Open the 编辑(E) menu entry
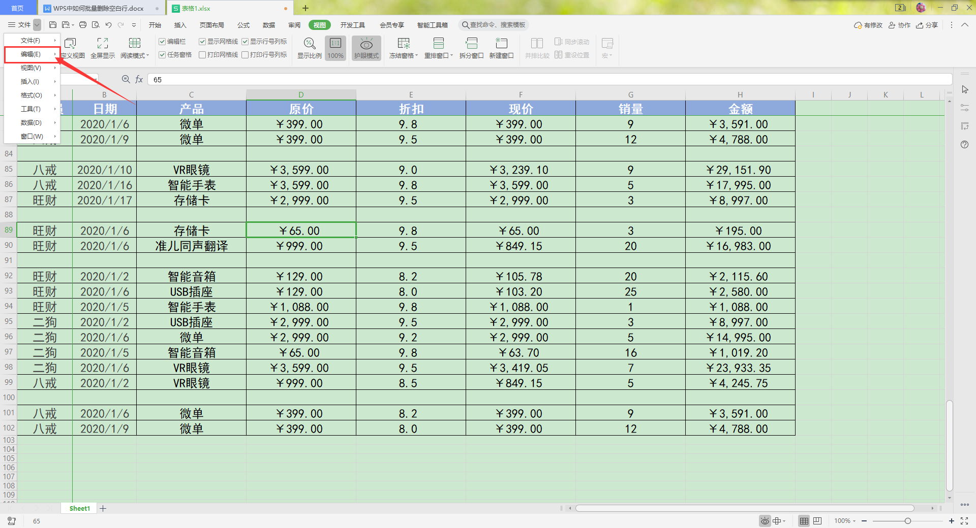Viewport: 976px width, 528px height. point(32,54)
